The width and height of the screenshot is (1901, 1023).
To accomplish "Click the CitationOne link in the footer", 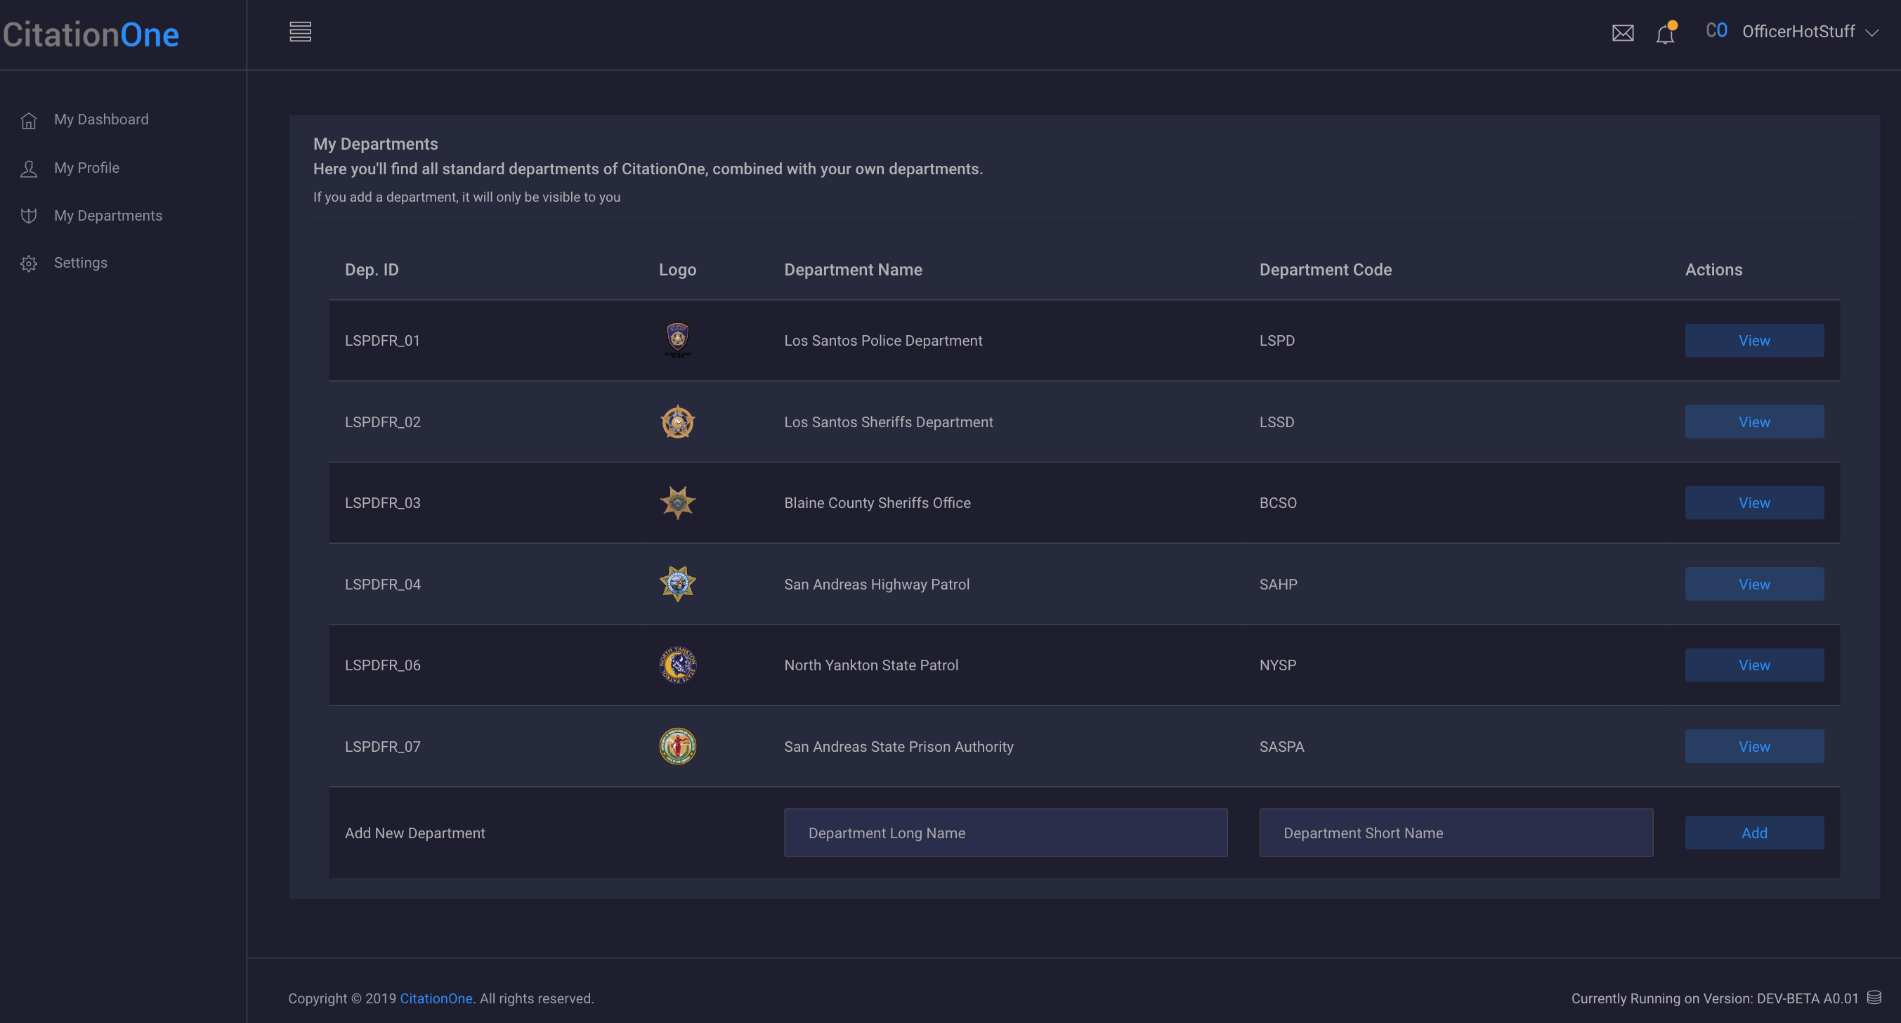I will click(436, 998).
